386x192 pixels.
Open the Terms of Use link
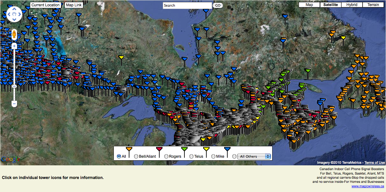tap(375, 162)
